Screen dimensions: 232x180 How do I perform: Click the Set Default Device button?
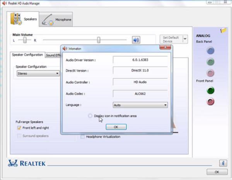point(171,39)
